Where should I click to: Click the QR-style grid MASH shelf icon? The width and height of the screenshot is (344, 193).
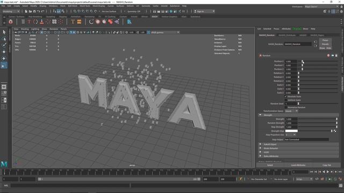pyautogui.click(x=54, y=21)
